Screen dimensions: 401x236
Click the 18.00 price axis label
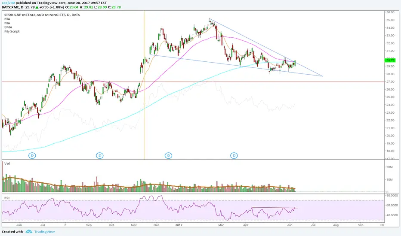click(390, 151)
